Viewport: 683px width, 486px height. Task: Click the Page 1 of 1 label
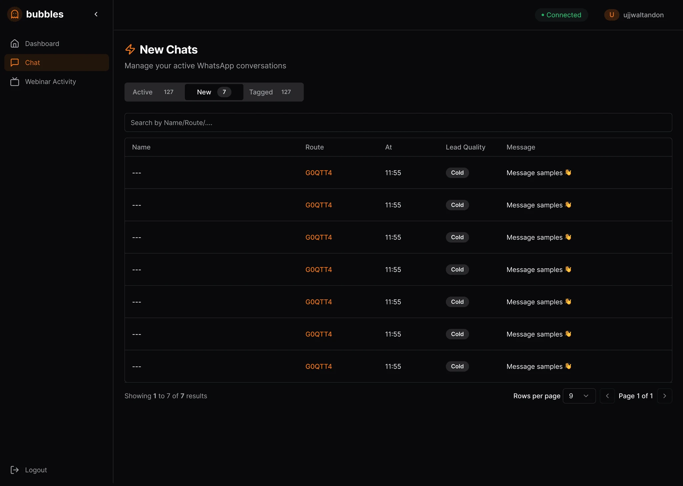coord(636,396)
